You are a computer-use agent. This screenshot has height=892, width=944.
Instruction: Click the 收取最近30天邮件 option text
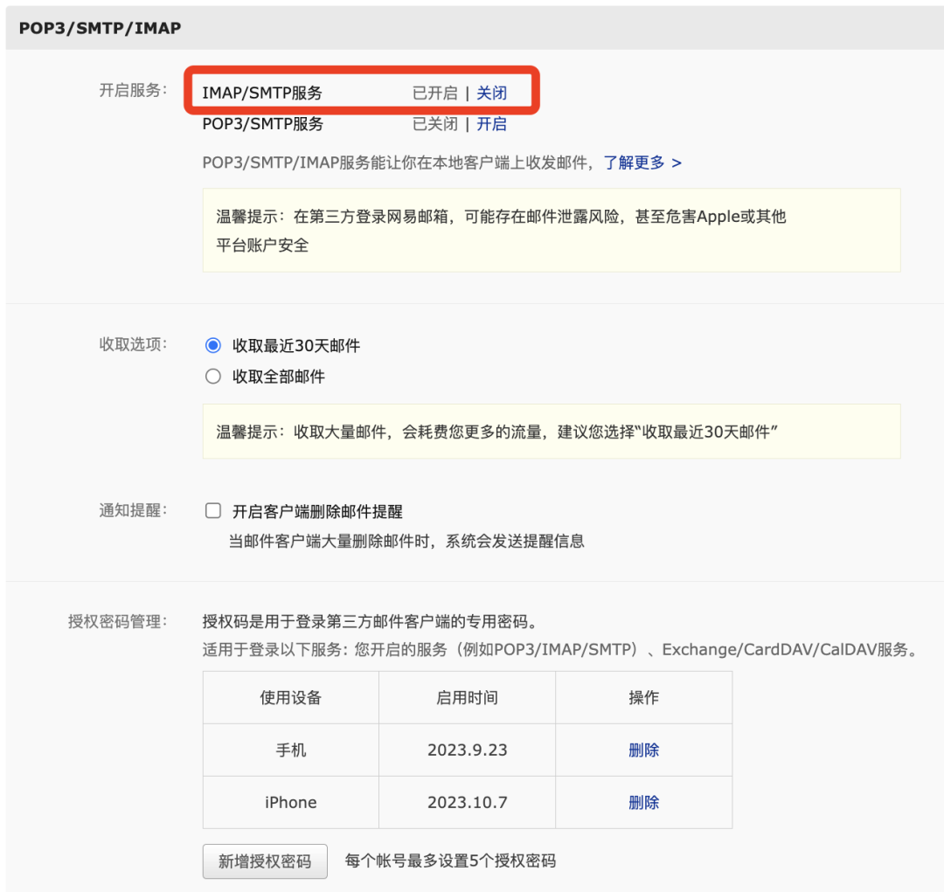[296, 345]
